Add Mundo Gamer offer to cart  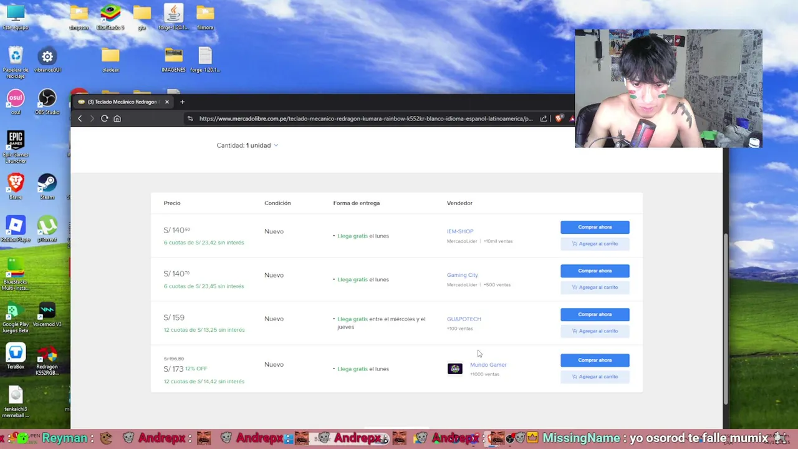(595, 377)
